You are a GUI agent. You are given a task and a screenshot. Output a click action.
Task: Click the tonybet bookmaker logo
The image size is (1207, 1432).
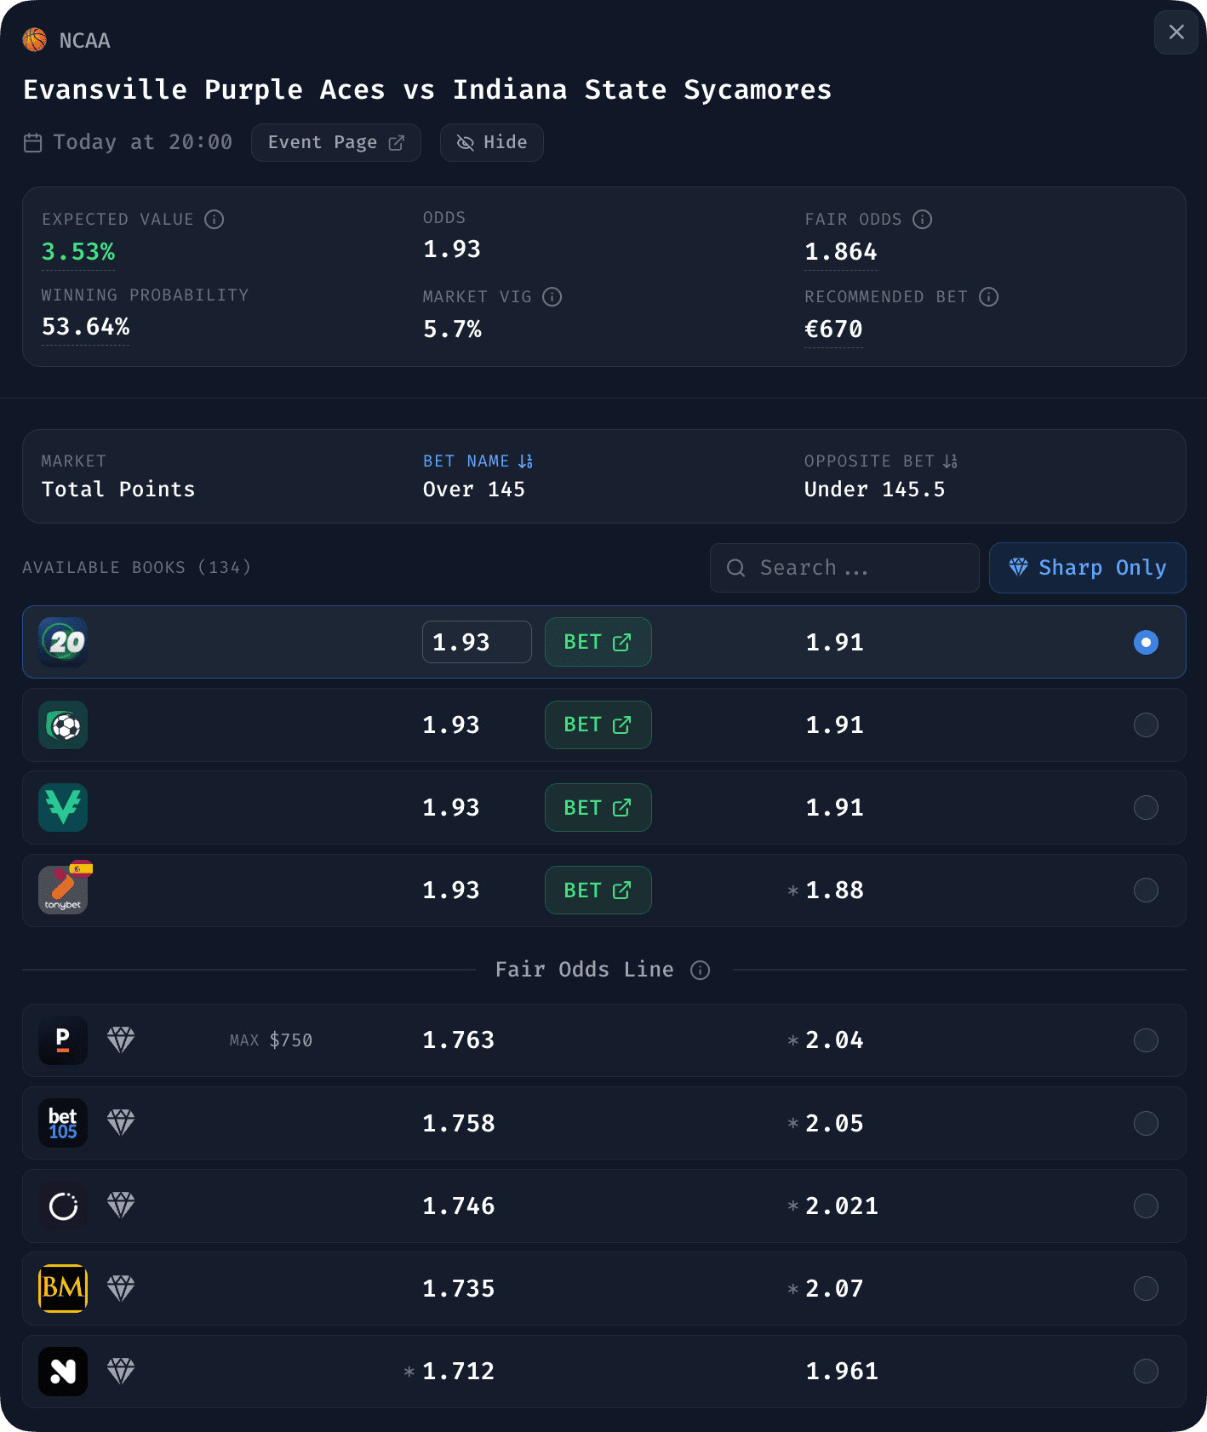coord(63,891)
